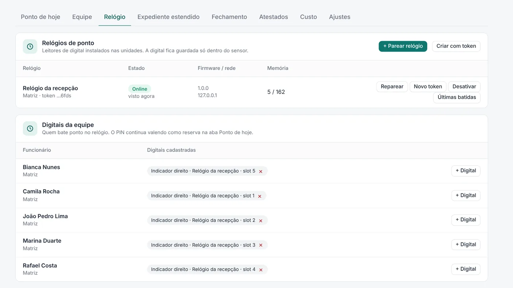Add a Digital for Marina Duarte
513x288 pixels.
[x=466, y=245]
